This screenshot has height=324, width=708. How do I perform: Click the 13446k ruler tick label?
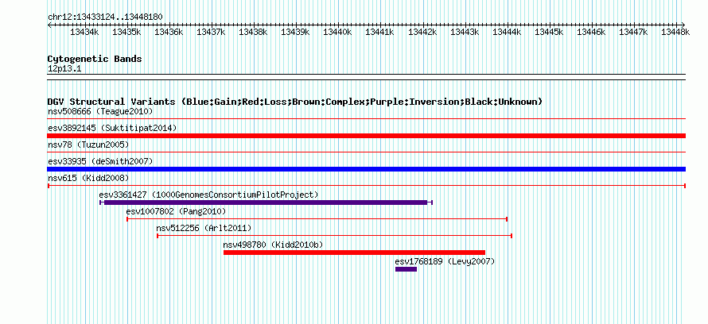(x=591, y=32)
